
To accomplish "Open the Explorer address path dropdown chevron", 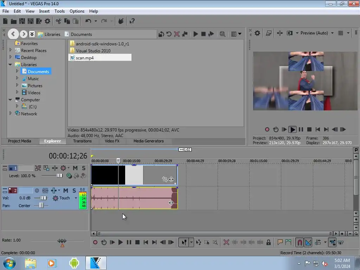I will click(x=32, y=34).
